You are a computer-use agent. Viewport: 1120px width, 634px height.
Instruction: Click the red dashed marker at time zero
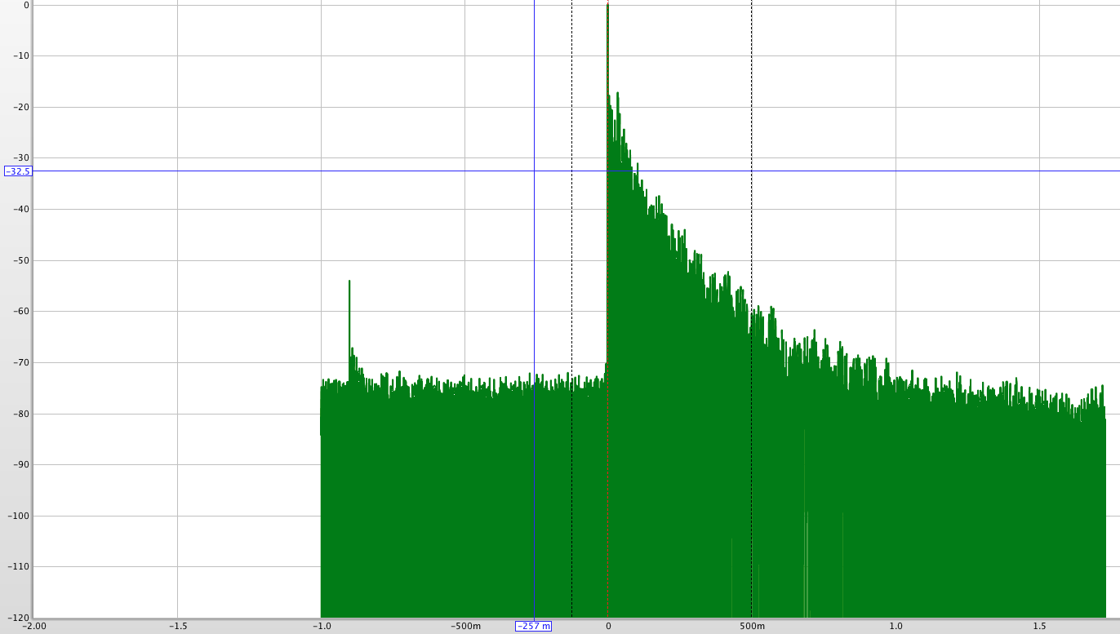[607, 310]
